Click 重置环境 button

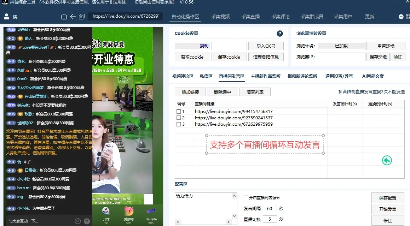[x=386, y=46]
